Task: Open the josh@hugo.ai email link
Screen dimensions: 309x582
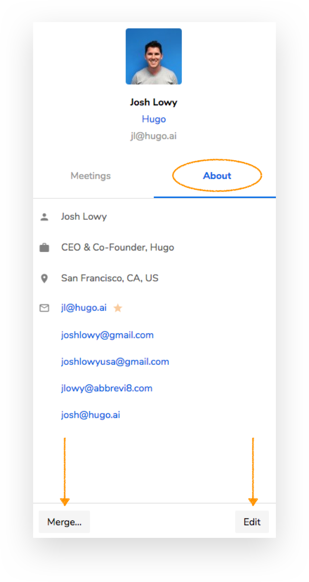Action: 91,415
